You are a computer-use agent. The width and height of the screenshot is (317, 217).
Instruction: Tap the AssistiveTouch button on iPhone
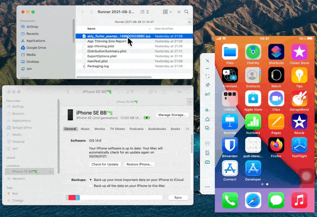pyautogui.click(x=306, y=176)
